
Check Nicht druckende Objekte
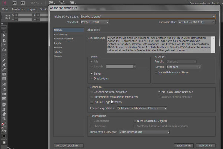pos(135,121)
